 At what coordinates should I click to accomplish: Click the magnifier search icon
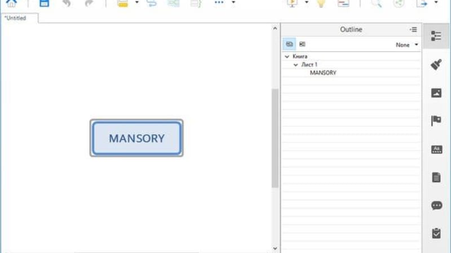(x=377, y=3)
